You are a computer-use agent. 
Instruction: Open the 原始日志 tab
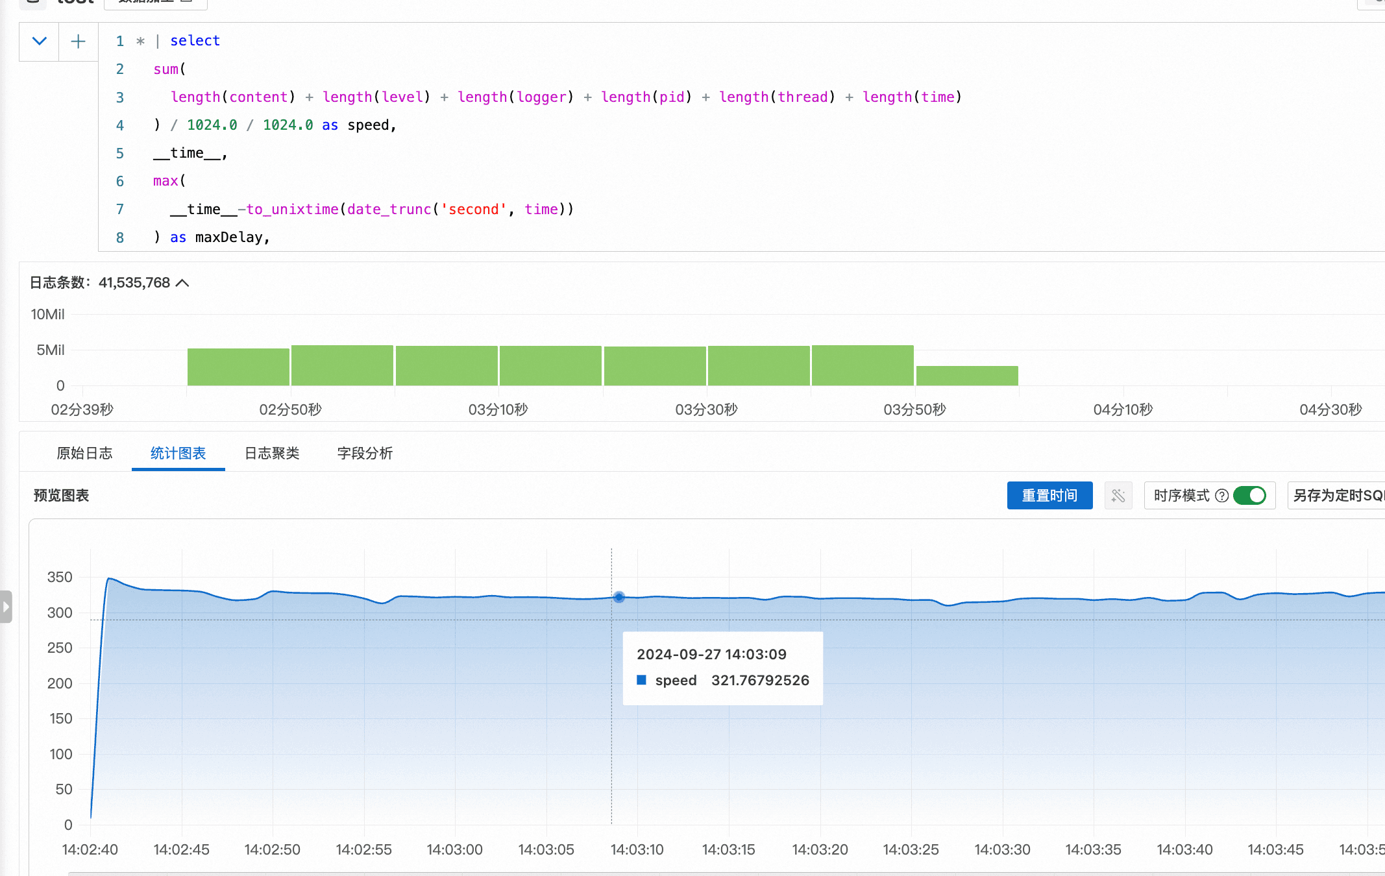(84, 453)
